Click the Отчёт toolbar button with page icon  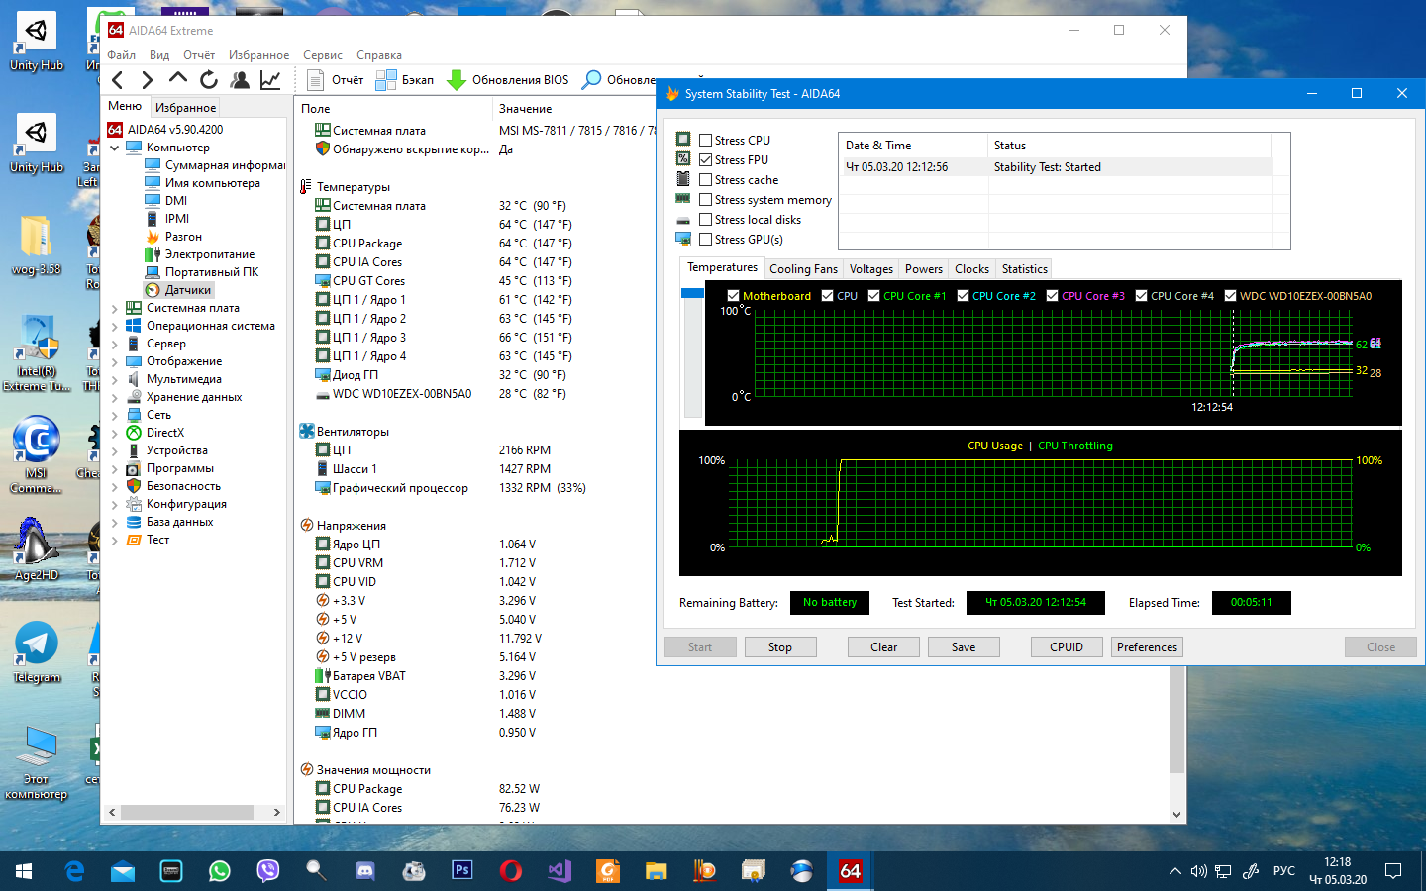click(335, 80)
